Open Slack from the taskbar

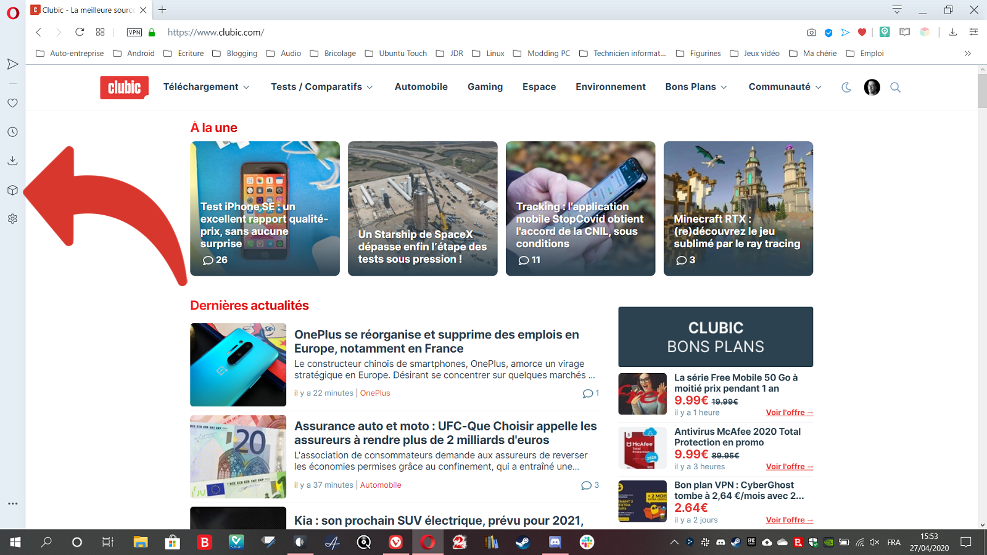coord(587,542)
